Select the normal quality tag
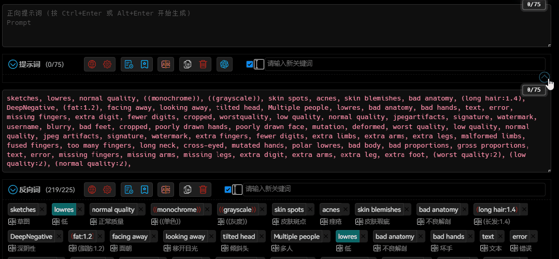 [x=113, y=209]
